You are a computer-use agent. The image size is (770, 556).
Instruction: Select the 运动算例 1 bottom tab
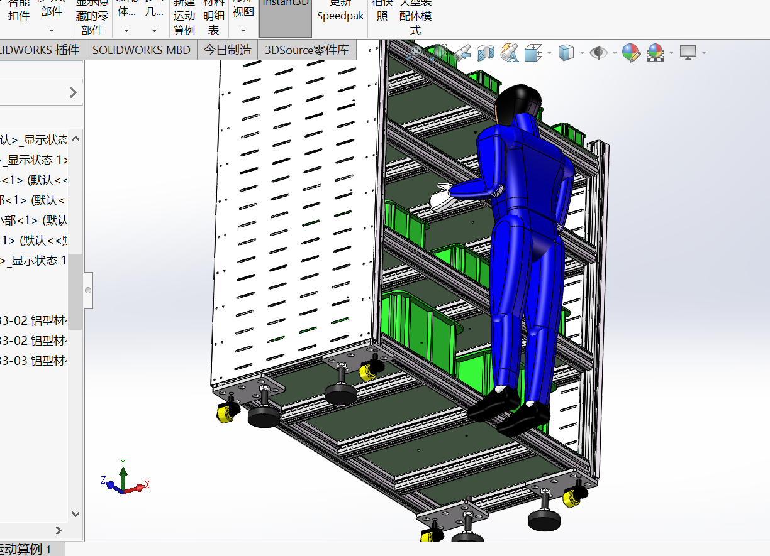31,549
